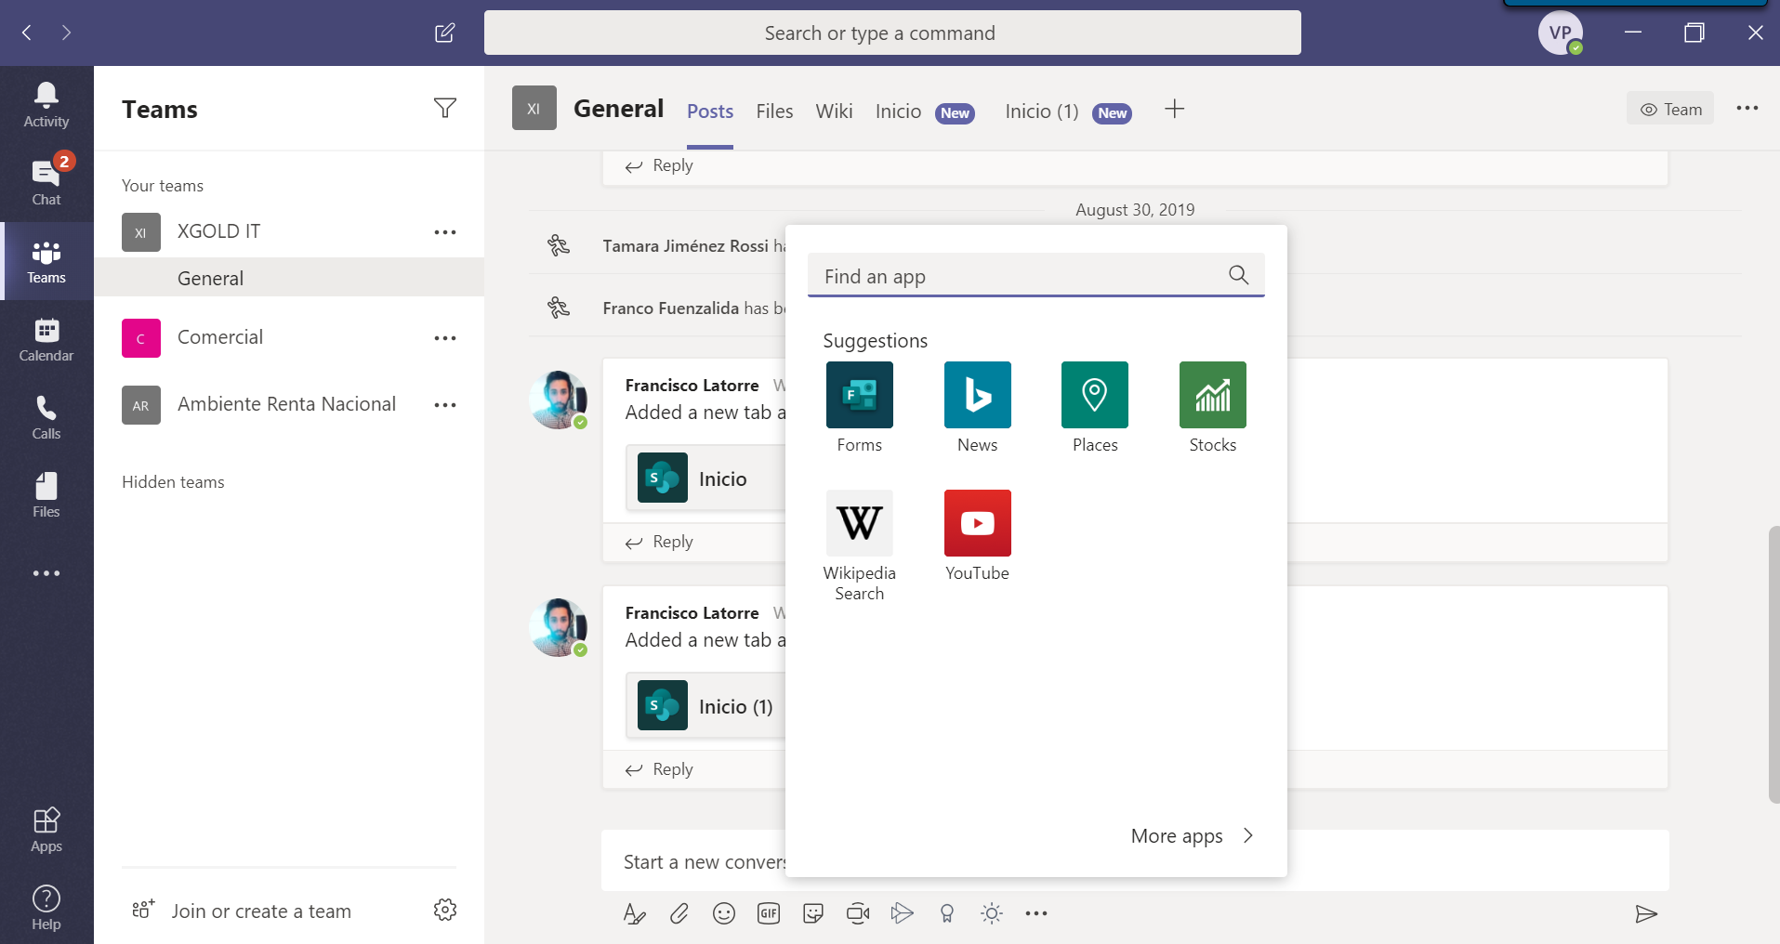Open more options for Ambiente Renta Nacional
The width and height of the screenshot is (1780, 944).
(445, 405)
